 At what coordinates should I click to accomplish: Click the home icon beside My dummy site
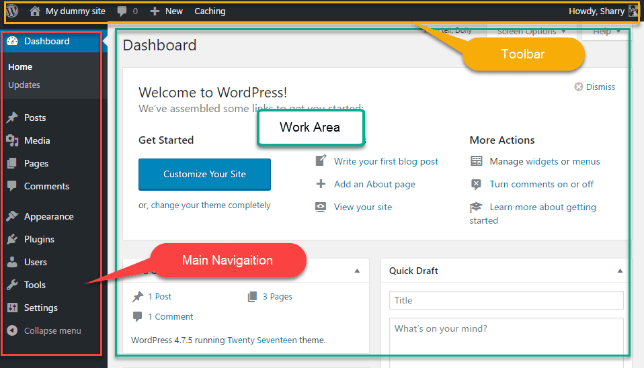[x=34, y=11]
